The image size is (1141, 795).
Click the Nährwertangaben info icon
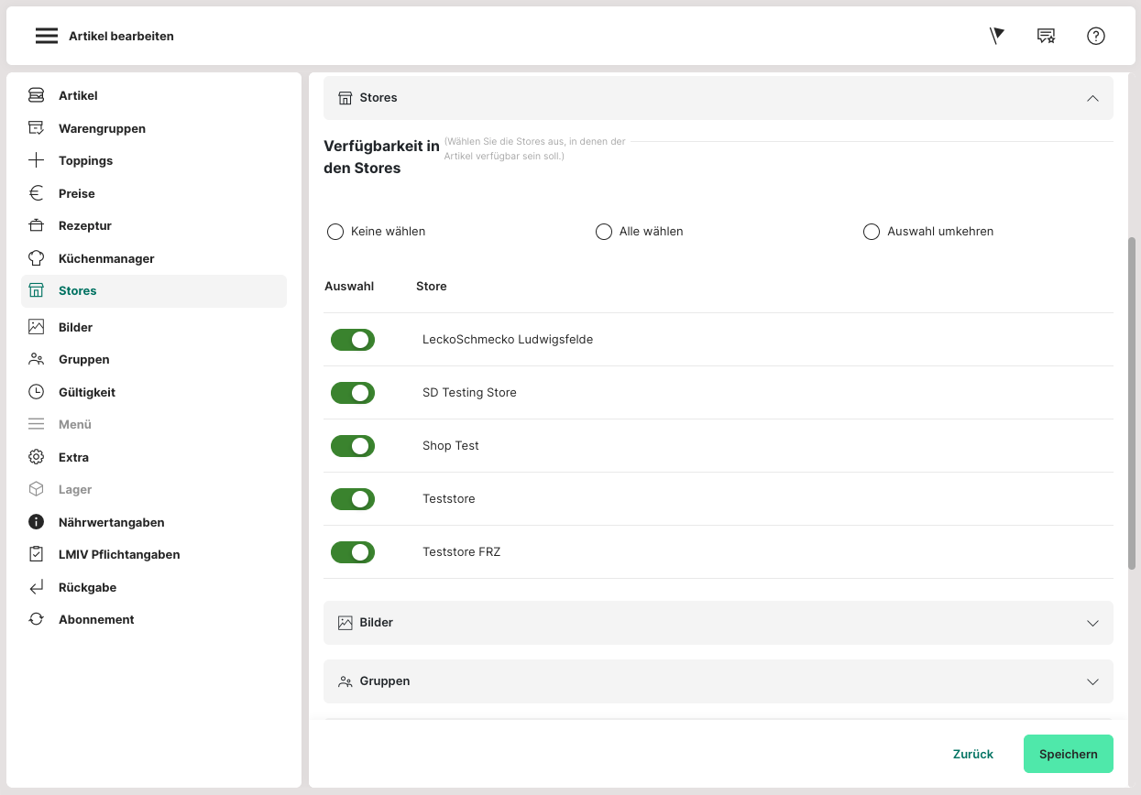click(36, 522)
